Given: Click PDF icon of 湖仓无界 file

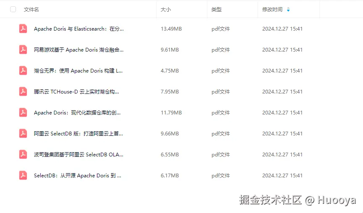Looking at the screenshot, I should coord(23,70).
